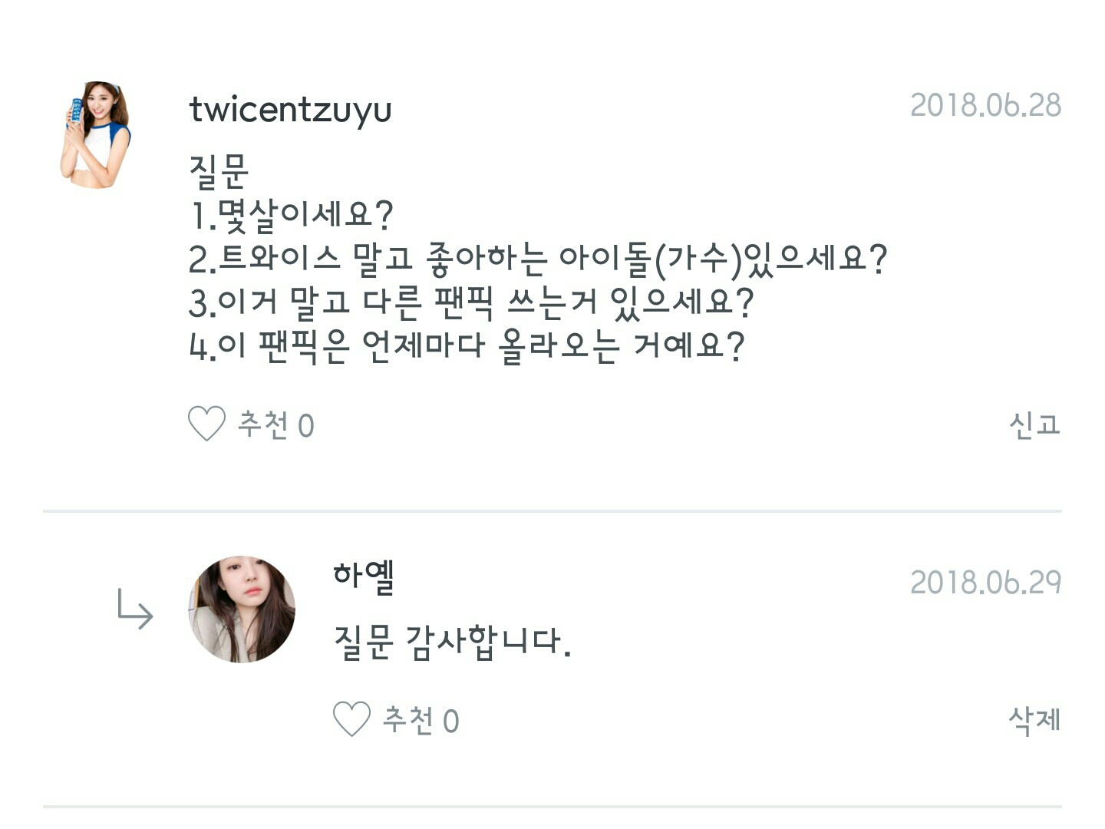Click question 3 about 다른 팬픽
Viewport: 1105px width, 829px height.
tap(471, 303)
